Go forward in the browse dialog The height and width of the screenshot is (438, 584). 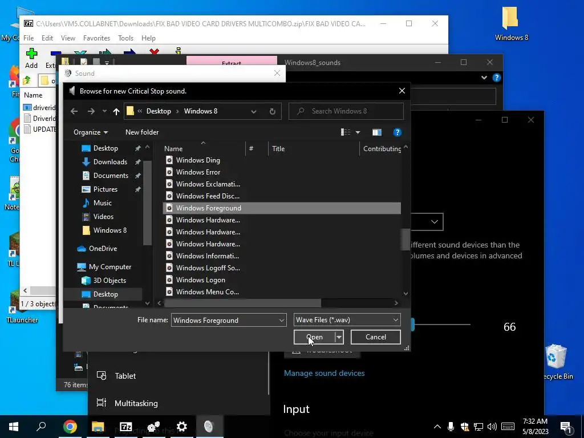point(91,111)
